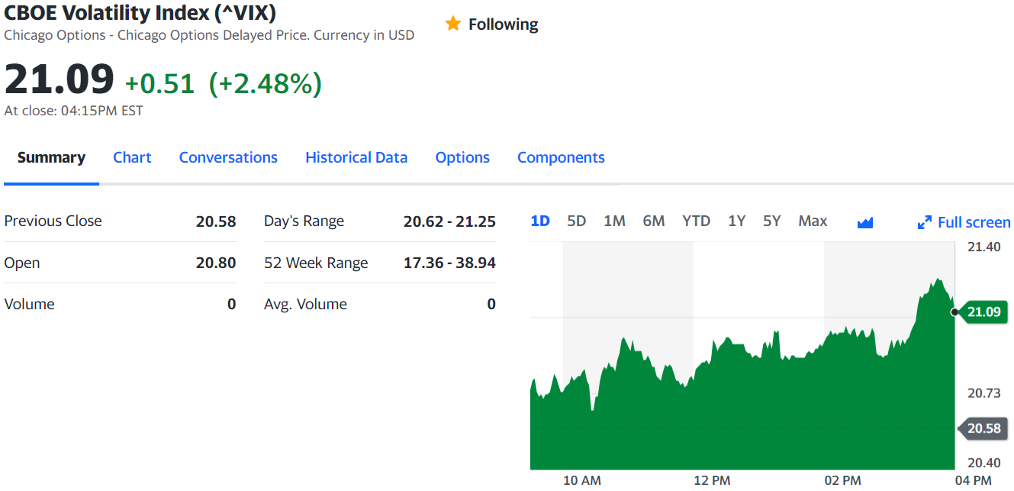Show Max chart range

(813, 221)
